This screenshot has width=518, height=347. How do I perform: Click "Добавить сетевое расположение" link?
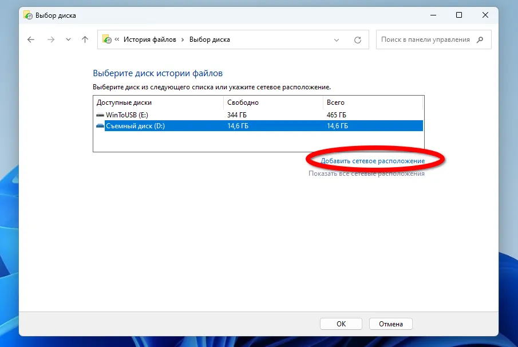(373, 161)
